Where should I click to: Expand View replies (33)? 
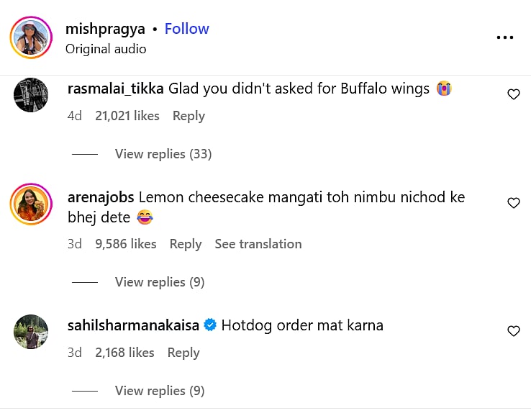point(163,154)
